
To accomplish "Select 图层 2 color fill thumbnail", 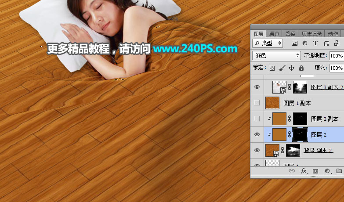I will tap(279, 134).
